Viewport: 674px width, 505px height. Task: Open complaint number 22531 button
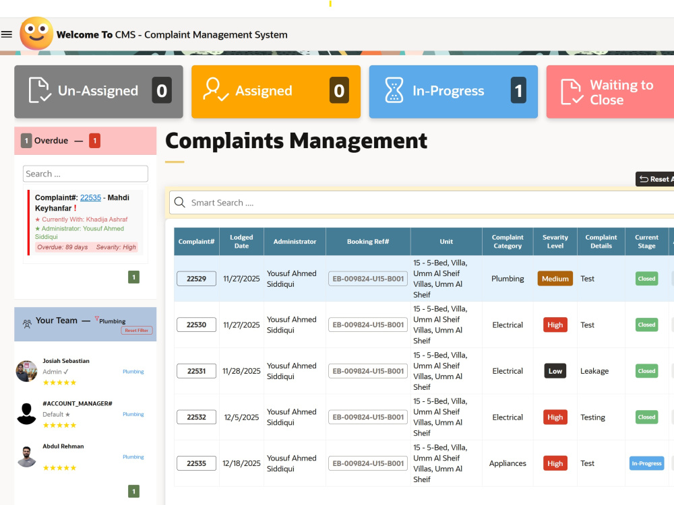196,371
